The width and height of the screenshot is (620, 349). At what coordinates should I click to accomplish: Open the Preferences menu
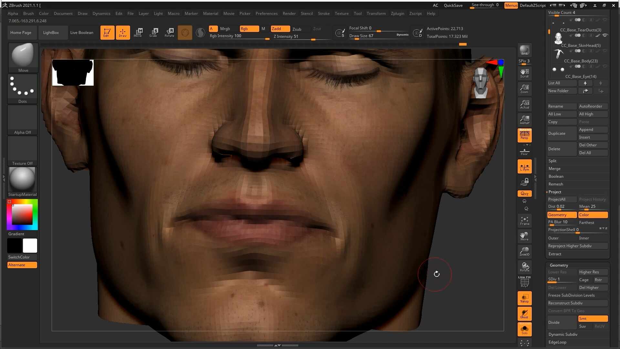pos(266,14)
